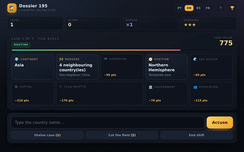Click the Accuse button

220,123
